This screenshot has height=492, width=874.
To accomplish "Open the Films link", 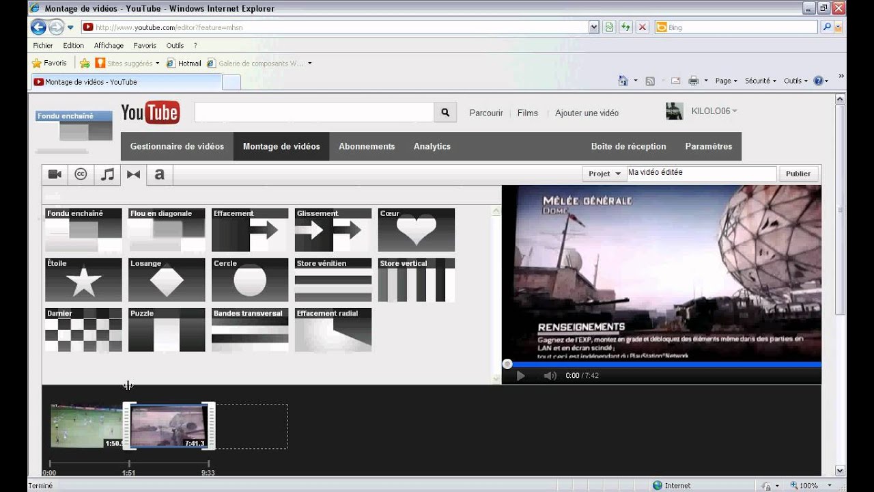I will (528, 113).
